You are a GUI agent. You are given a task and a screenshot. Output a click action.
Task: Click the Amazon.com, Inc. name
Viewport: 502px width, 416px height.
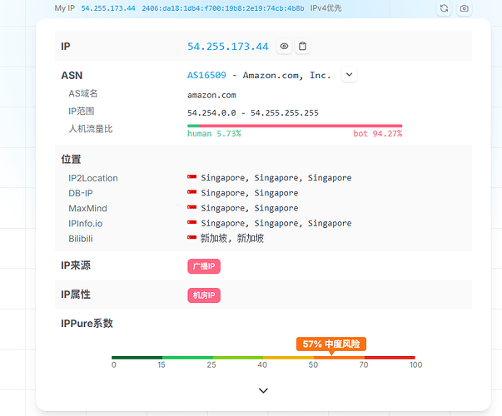[x=286, y=75]
